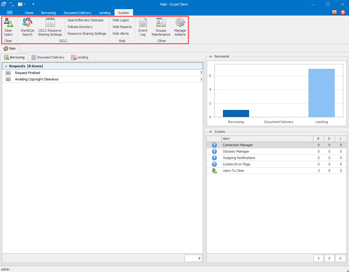
Task: Select the Request Finished queue
Action: click(x=27, y=73)
